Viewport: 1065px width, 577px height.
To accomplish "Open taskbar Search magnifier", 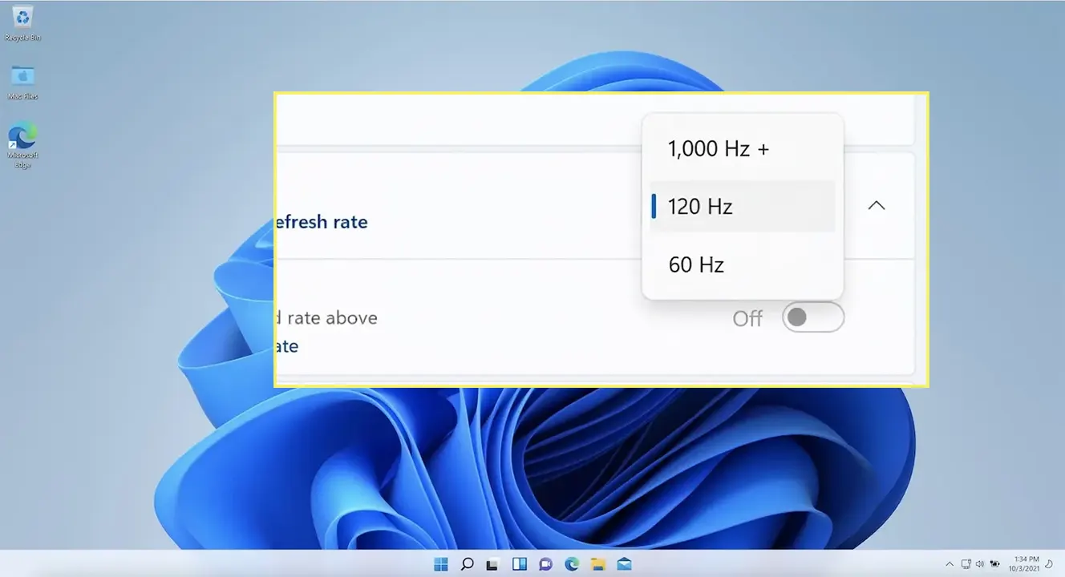I will (x=467, y=563).
